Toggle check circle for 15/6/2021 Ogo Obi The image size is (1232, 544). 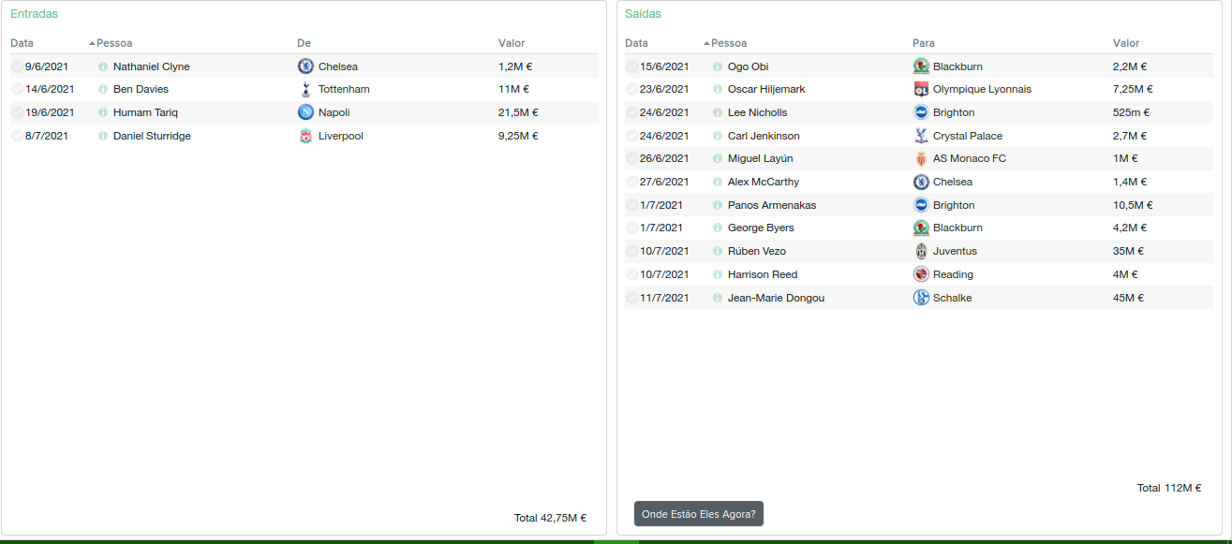pyautogui.click(x=631, y=66)
